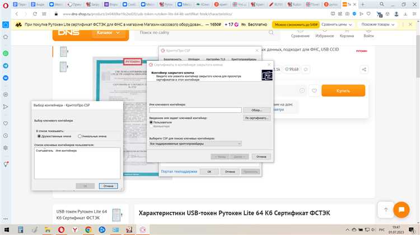Open the Портал техподдержки link
The width and height of the screenshot is (420, 235).
point(179,171)
